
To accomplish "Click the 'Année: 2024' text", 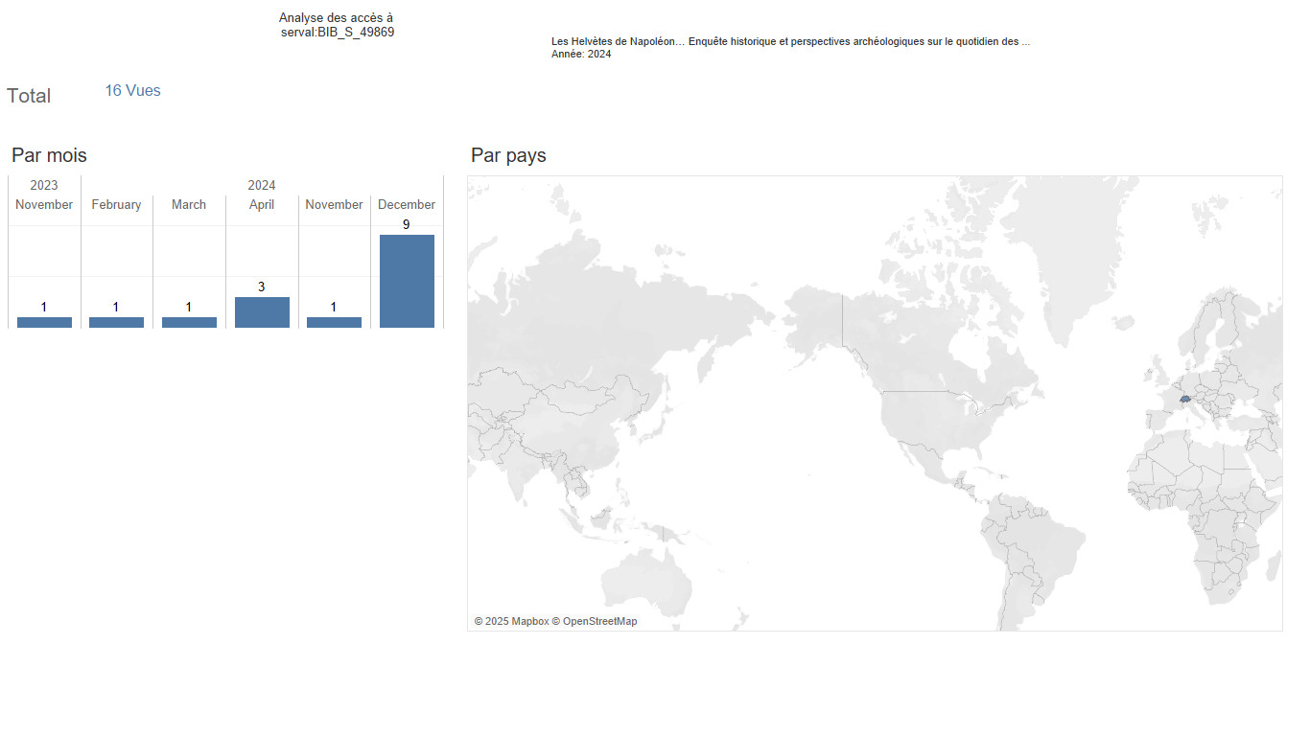I will 581,54.
